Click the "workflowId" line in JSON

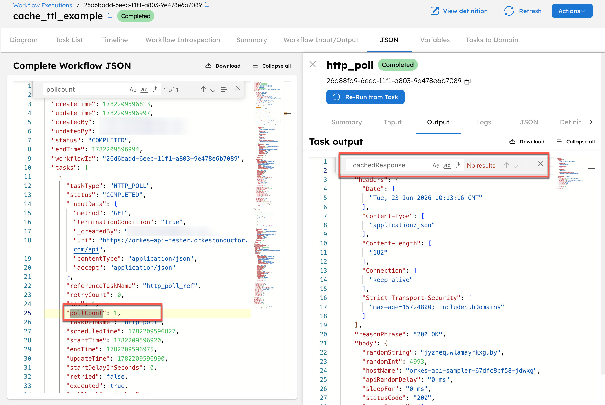(148, 158)
